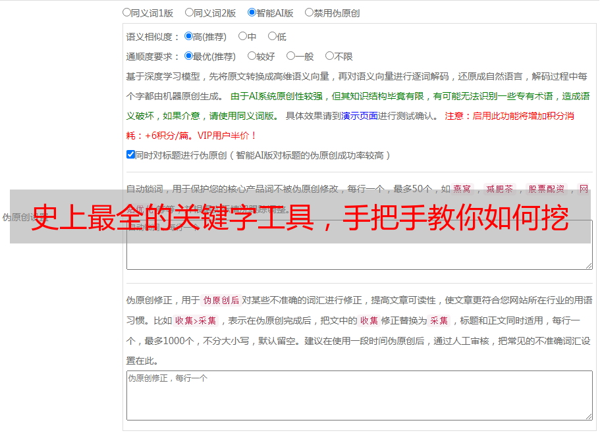Grab the resize handle of 伪原创修正 textarea

pos(589,417)
